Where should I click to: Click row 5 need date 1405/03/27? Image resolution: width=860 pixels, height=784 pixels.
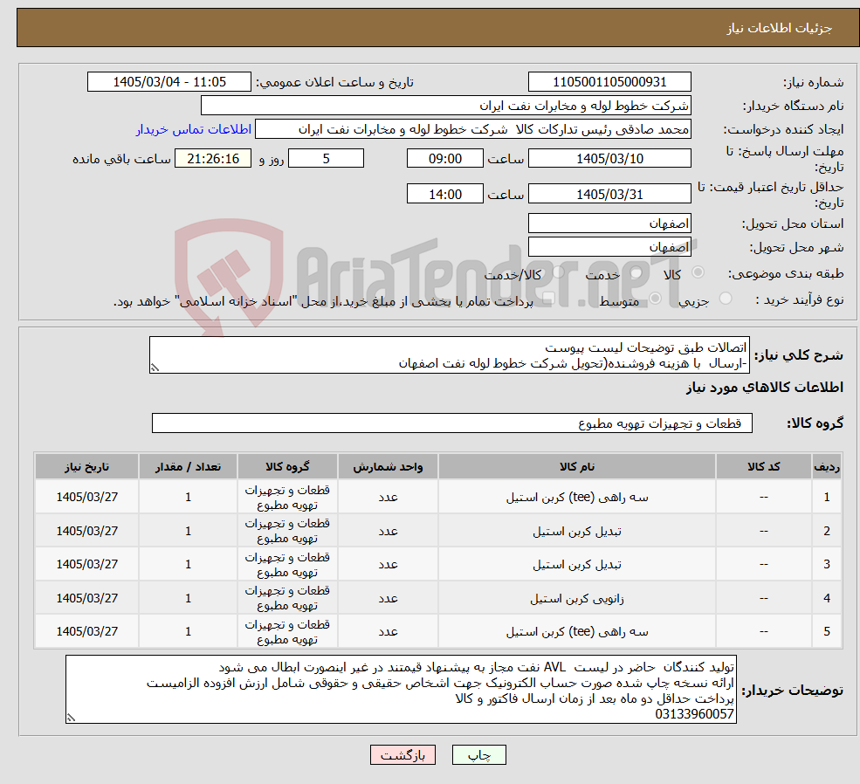coord(86,631)
